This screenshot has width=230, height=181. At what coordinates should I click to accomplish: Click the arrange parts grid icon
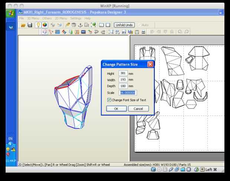point(117,32)
